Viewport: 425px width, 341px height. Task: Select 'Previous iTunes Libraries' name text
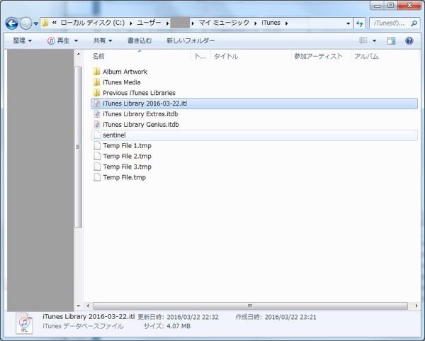pos(139,93)
